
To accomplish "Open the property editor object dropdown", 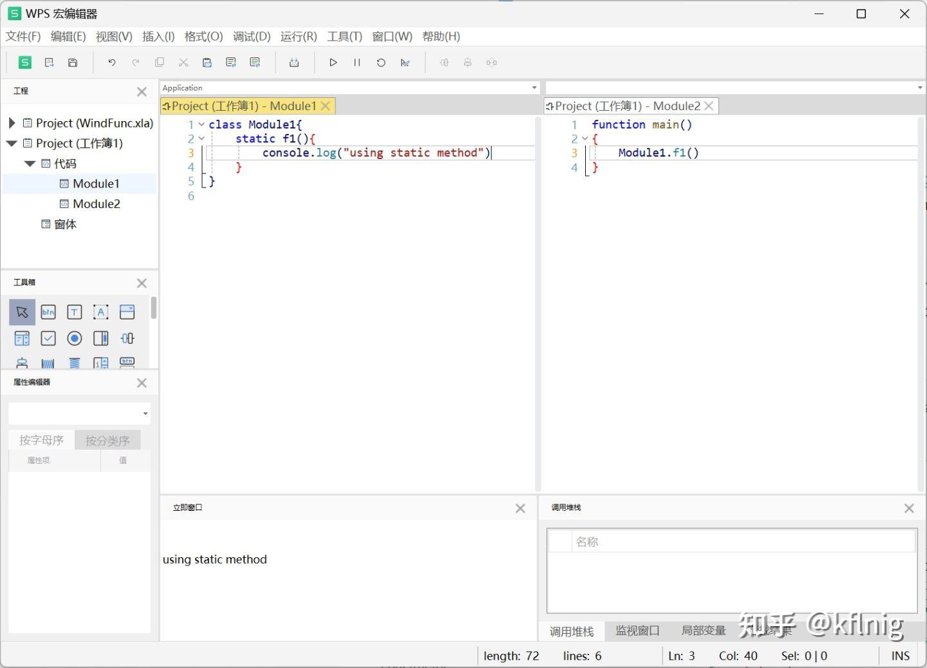I will (x=145, y=414).
